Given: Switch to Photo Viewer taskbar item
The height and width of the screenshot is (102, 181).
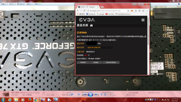Looking at the screenshot, I should 56,100.
